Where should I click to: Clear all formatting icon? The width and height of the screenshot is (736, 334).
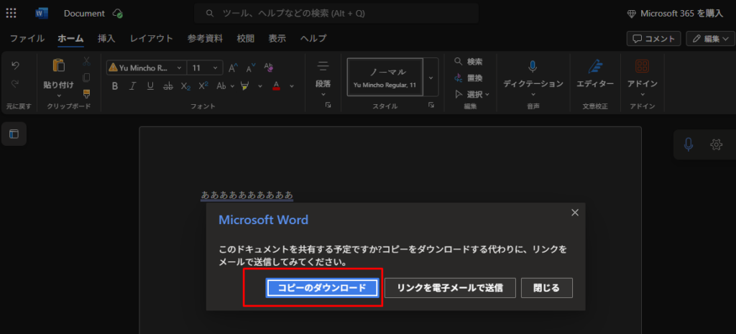tap(269, 68)
